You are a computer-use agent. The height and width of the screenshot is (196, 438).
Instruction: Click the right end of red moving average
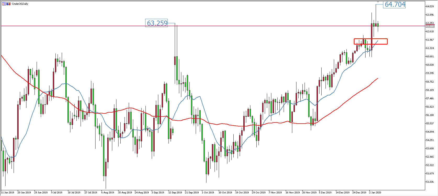click(378, 78)
